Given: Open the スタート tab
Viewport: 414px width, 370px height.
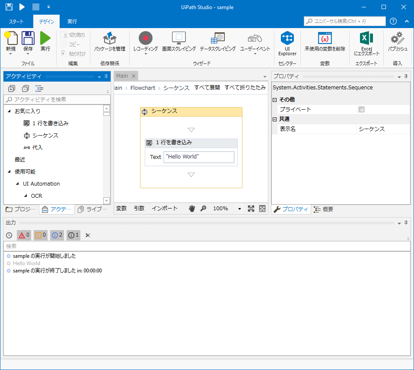Looking at the screenshot, I should [16, 22].
